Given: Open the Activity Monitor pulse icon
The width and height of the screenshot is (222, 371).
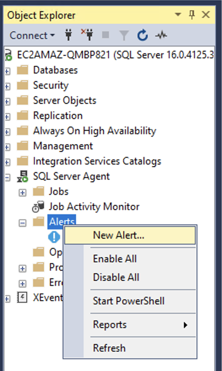Looking at the screenshot, I should click(x=161, y=35).
